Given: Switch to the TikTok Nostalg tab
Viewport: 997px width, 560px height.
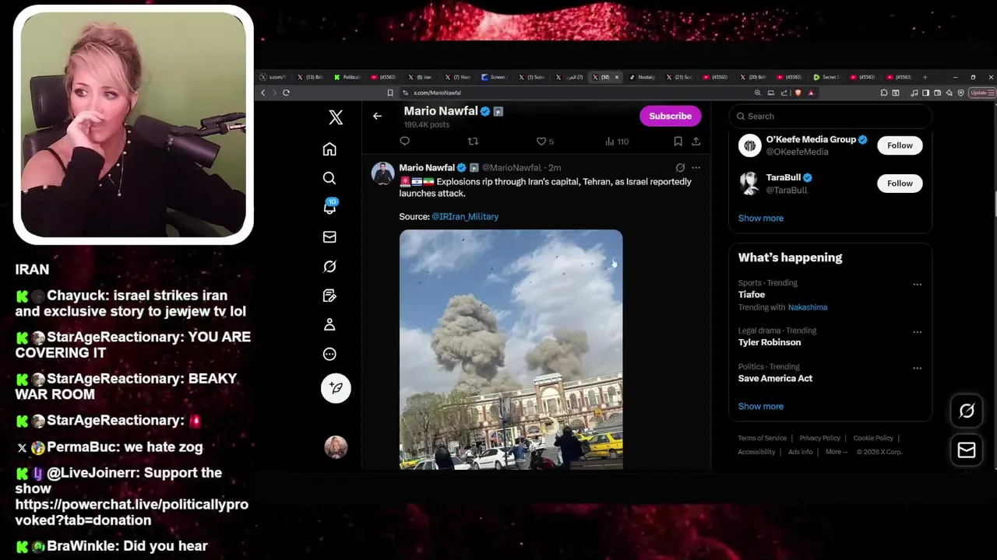Looking at the screenshot, I should (x=643, y=77).
